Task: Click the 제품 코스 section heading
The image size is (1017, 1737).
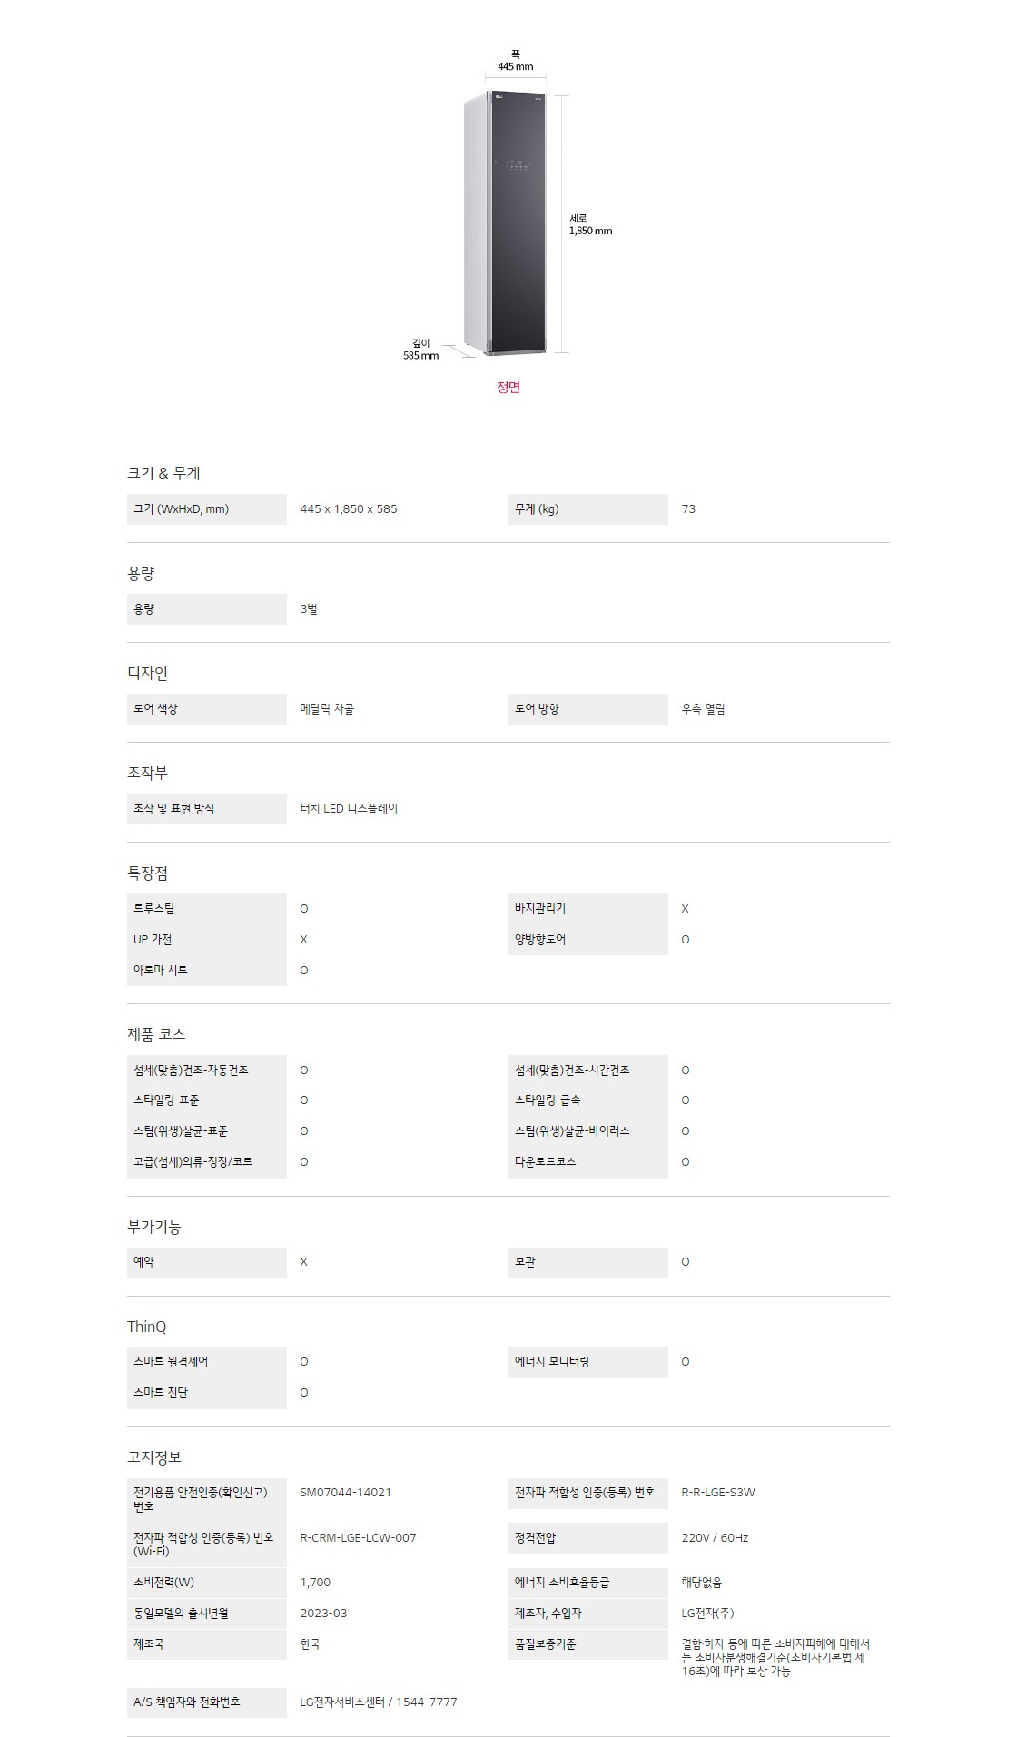Action: point(156,1034)
